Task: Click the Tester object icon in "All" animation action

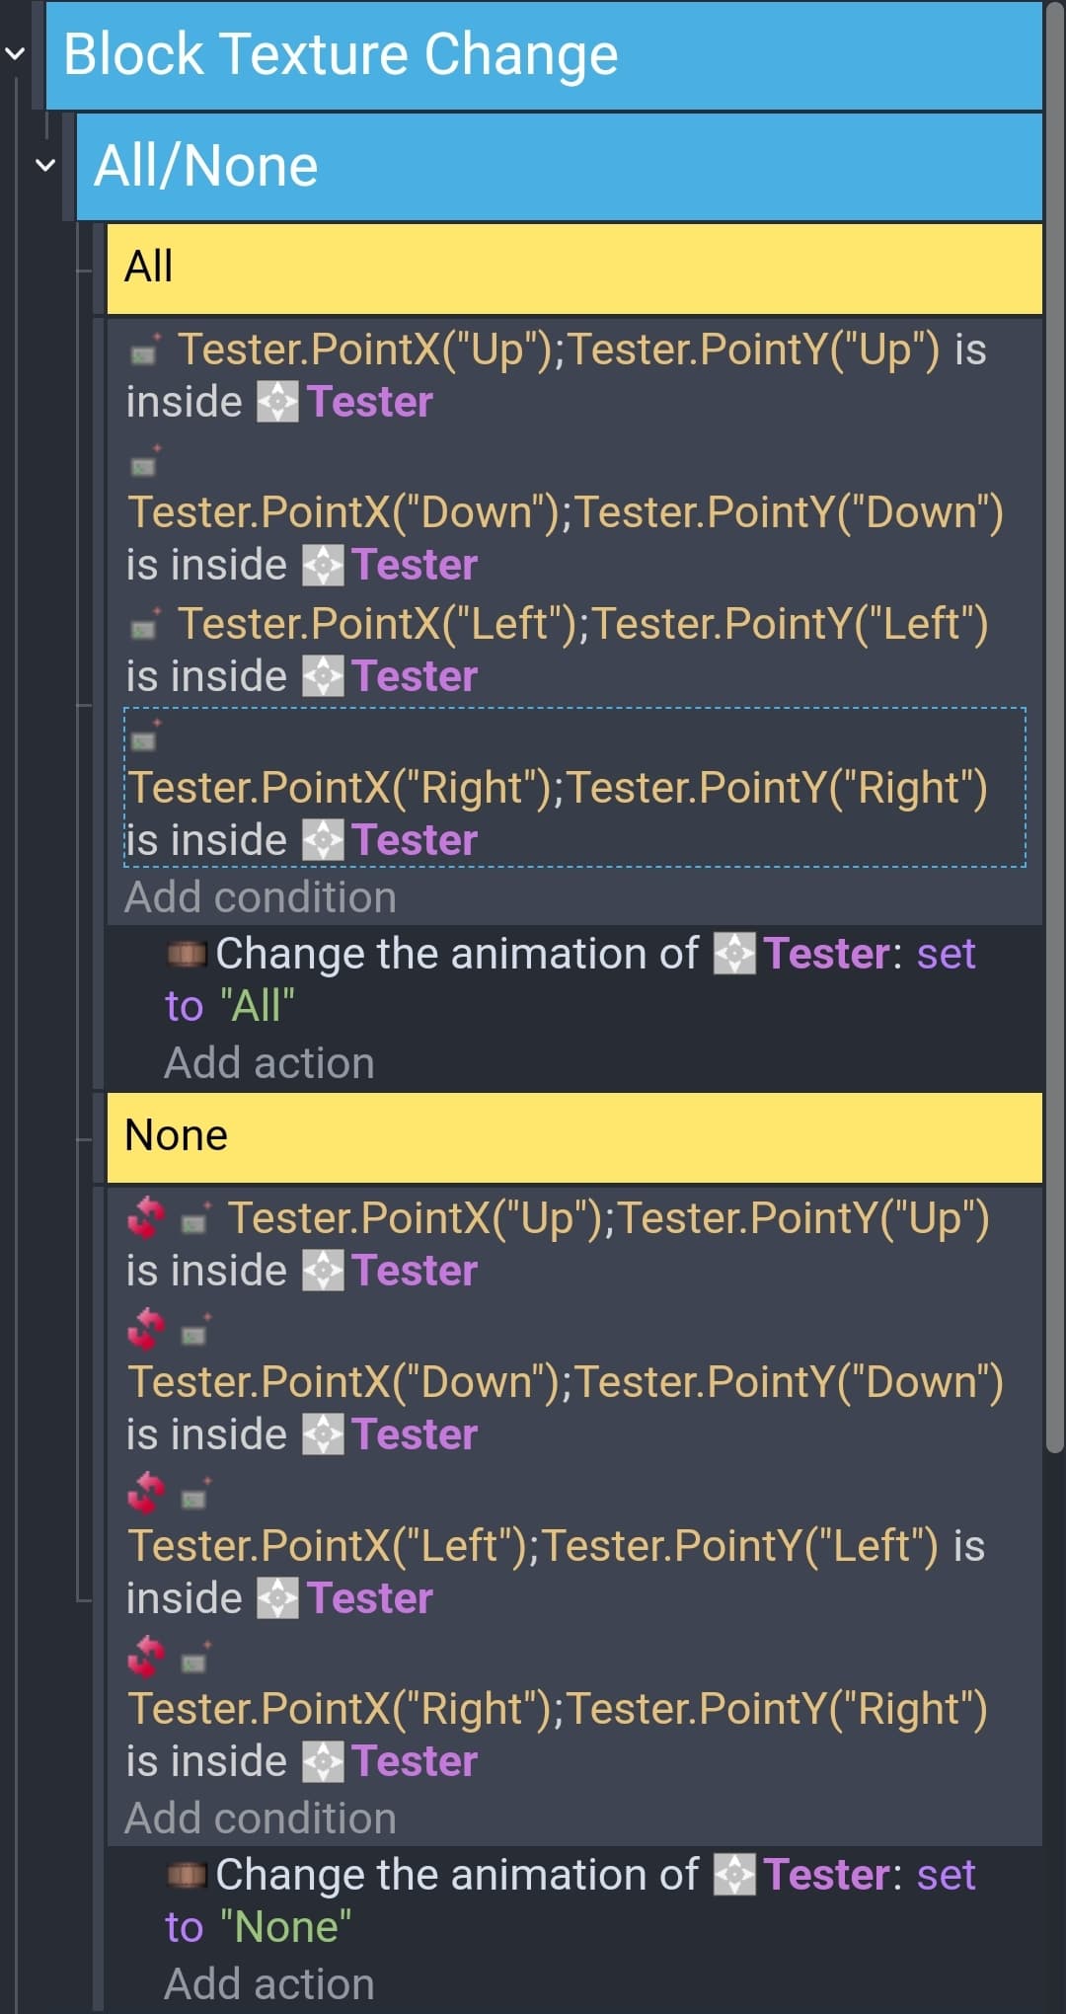Action: click(734, 954)
